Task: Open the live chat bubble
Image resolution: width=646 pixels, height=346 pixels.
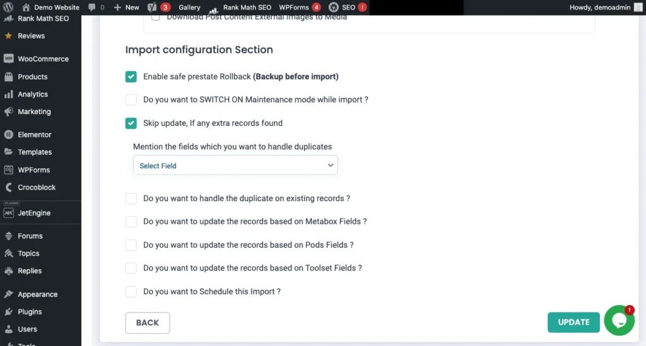Action: coord(619,321)
